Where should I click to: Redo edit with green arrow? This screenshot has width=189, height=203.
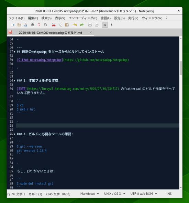tap(82, 25)
